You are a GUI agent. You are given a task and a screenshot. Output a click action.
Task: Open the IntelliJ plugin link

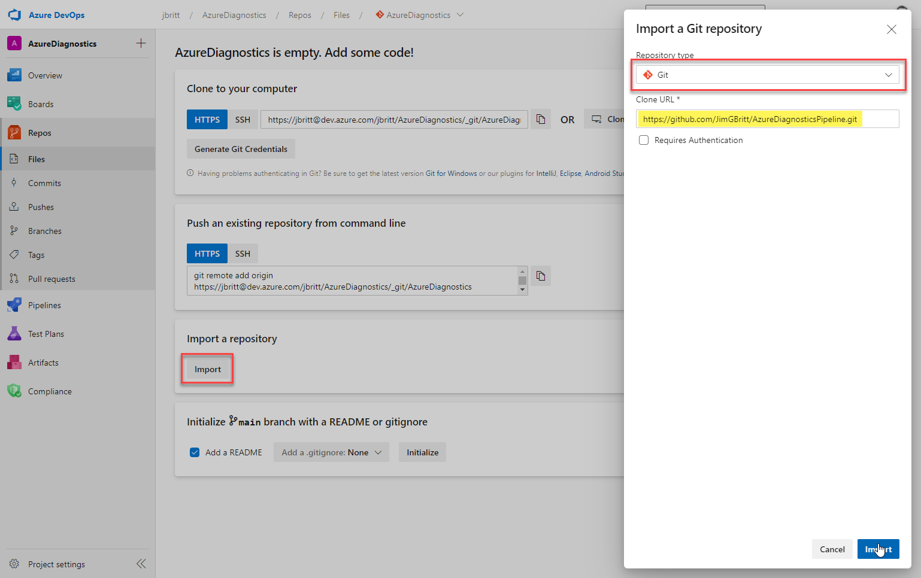[546, 174]
